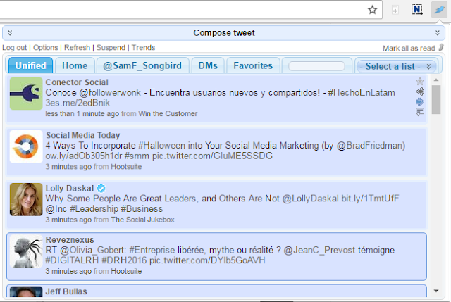
Task: Click the Social Media Today username
Action: tap(83, 135)
